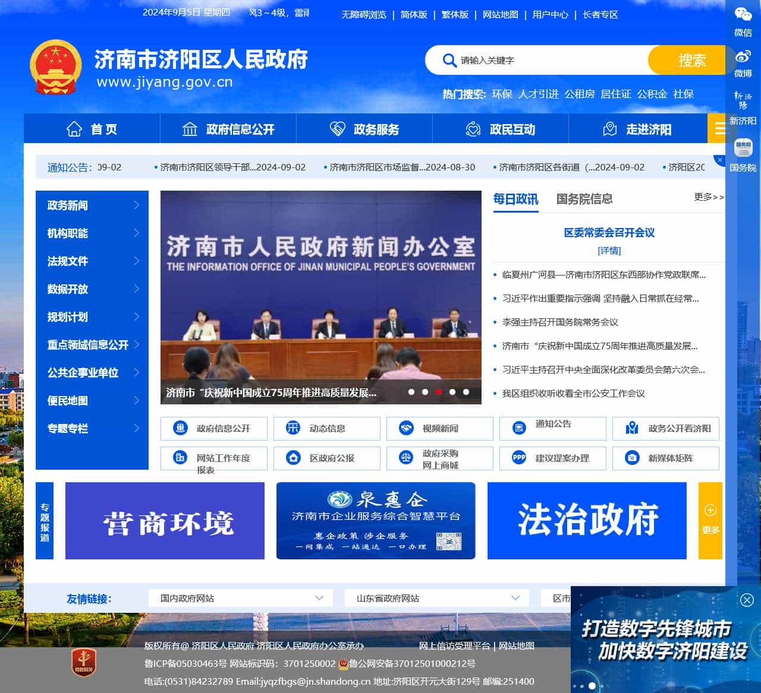Image resolution: width=761 pixels, height=693 pixels.
Task: Open the 区委常委会召开会议 headline link
Action: 609,233
